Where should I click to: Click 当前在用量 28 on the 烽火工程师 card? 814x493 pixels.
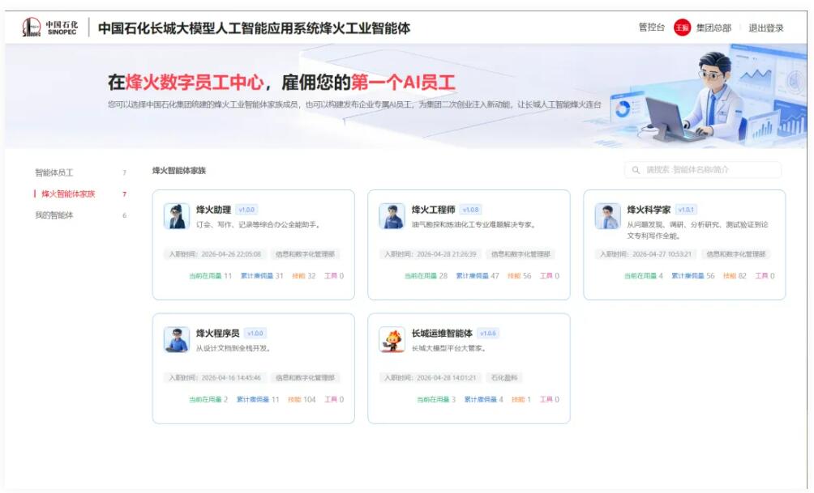[x=426, y=276]
